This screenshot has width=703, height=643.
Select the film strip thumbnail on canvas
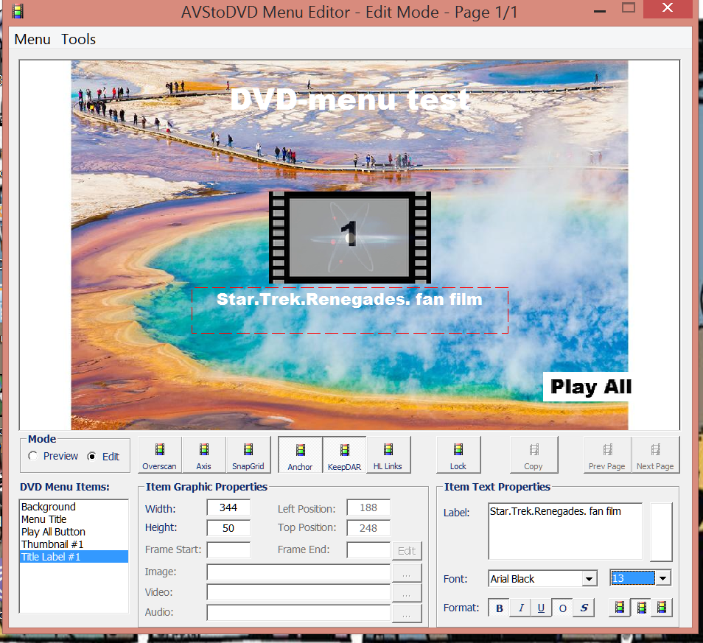(350, 237)
